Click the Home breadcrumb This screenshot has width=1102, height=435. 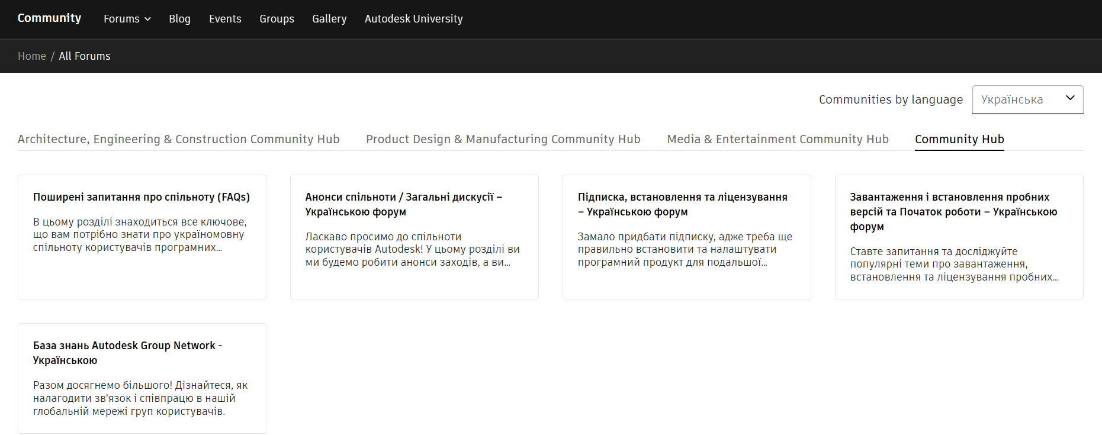32,56
